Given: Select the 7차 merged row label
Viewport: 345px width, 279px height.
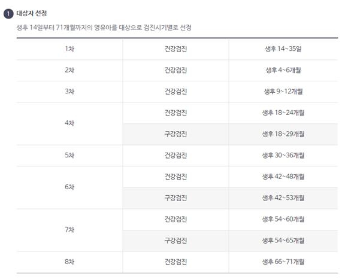Looking at the screenshot, I should point(69,230).
